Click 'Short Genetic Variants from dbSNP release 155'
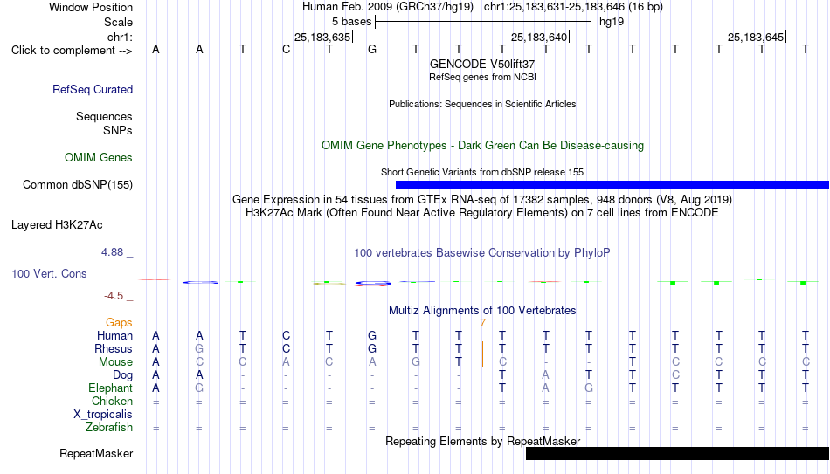Screen dimensions: 830x474 (482, 172)
